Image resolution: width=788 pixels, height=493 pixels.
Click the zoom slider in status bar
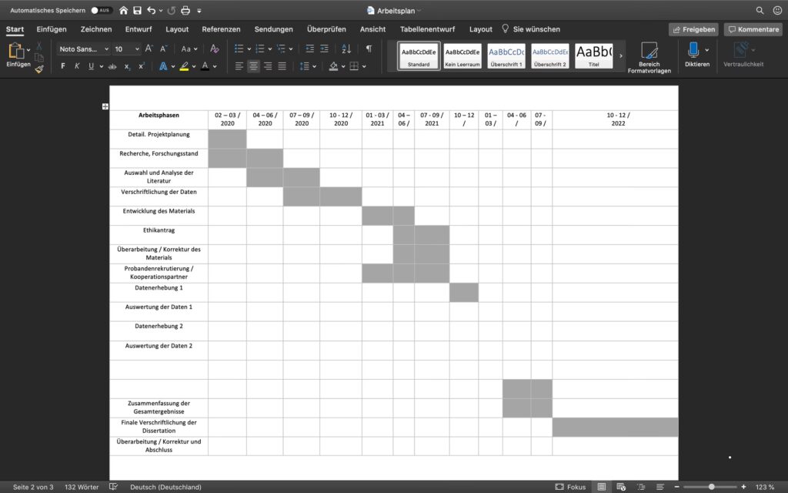tap(711, 487)
